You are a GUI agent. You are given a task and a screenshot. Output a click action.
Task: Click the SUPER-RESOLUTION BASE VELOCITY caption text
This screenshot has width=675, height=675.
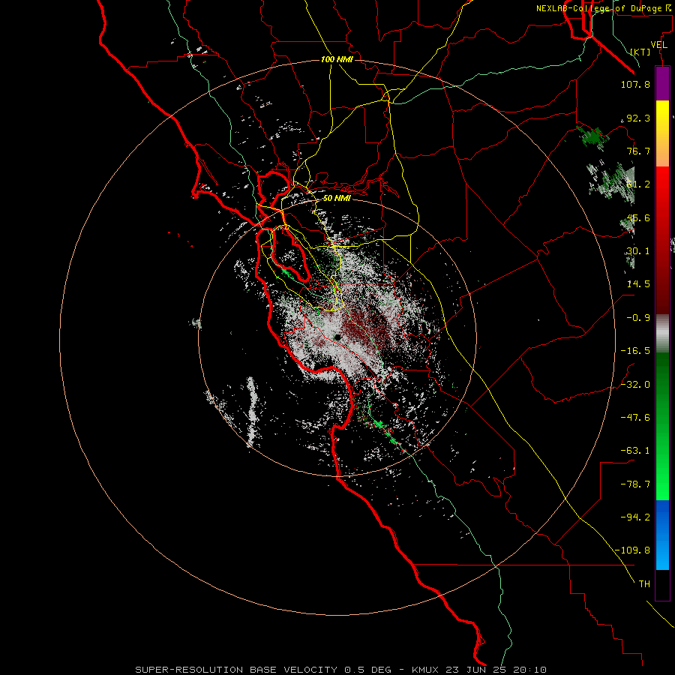click(237, 670)
